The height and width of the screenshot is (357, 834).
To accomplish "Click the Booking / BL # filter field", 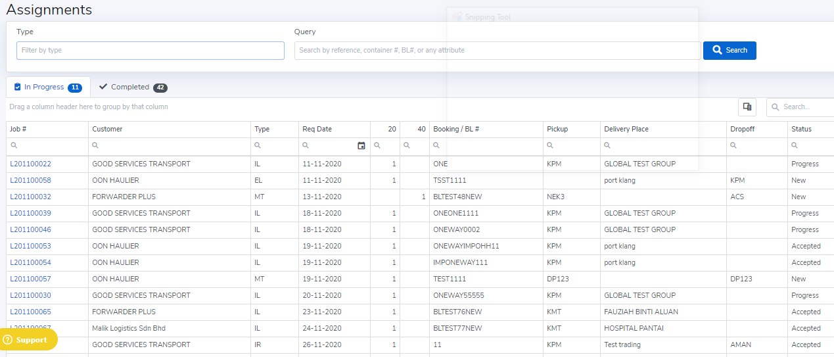I will click(490, 146).
